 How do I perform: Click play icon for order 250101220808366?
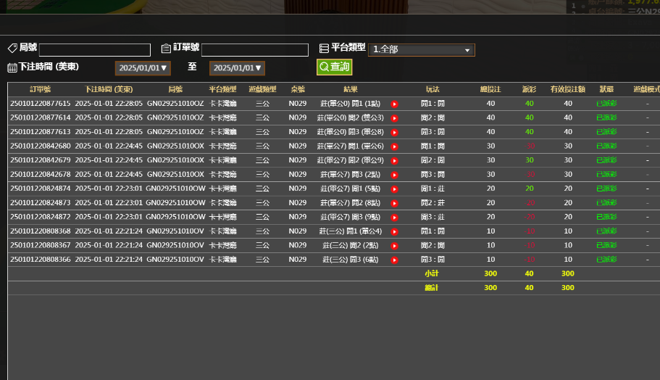[395, 260]
